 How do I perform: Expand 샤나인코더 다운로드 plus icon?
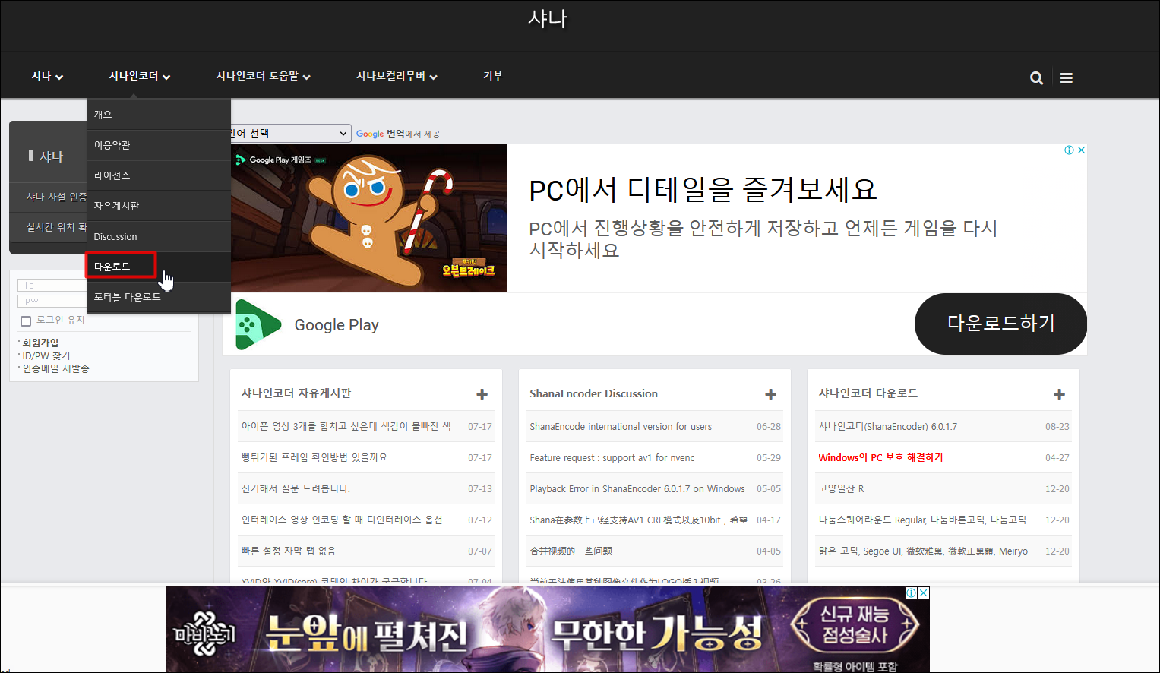(1059, 394)
